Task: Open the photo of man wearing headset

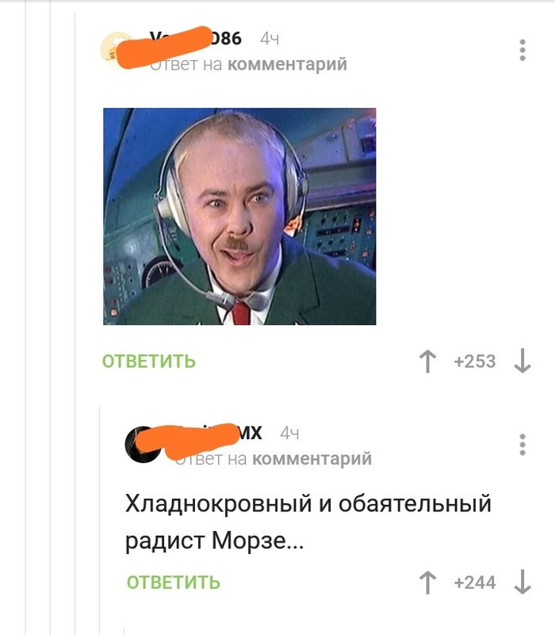Action: [239, 216]
